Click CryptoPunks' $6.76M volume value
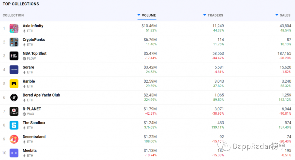Screen dimensions: 295x160 pyautogui.click(x=150, y=40)
